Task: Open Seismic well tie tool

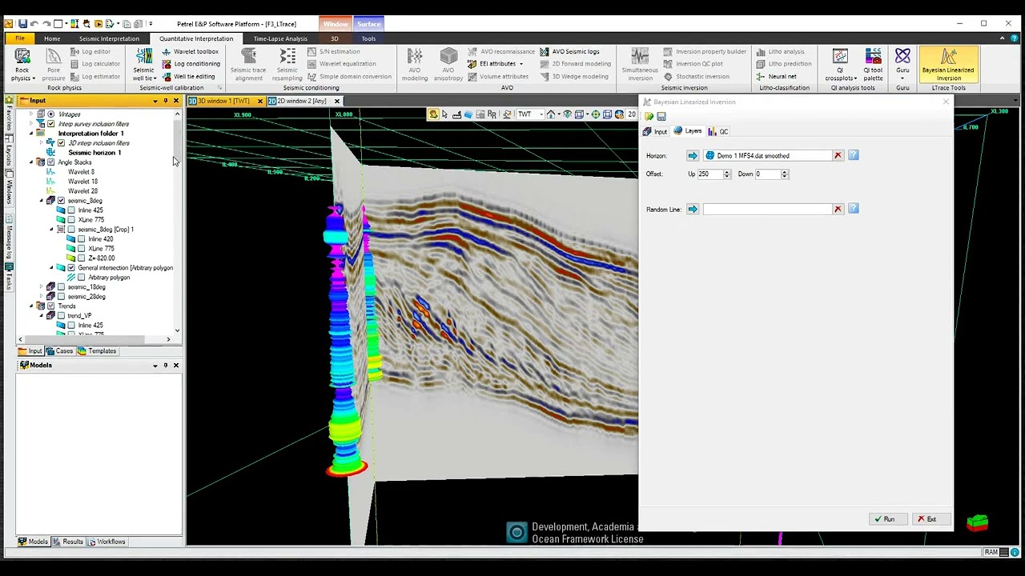Action: tap(143, 64)
